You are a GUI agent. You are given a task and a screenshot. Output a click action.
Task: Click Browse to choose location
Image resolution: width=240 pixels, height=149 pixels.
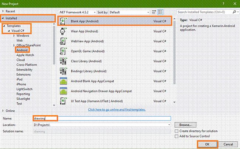tap(185, 125)
